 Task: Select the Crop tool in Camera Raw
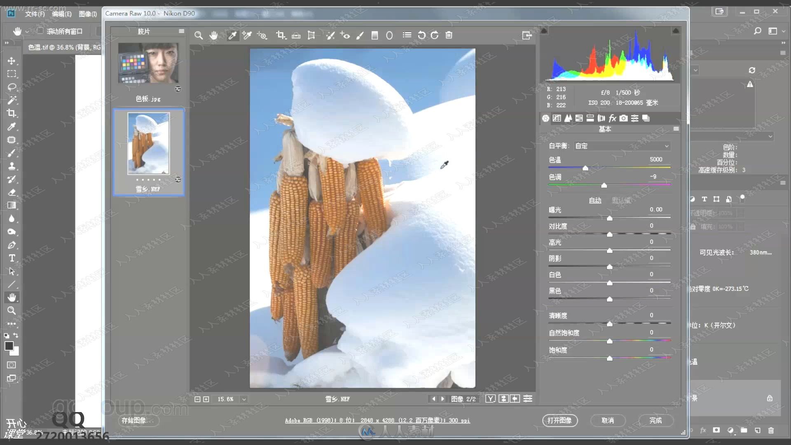click(x=281, y=35)
